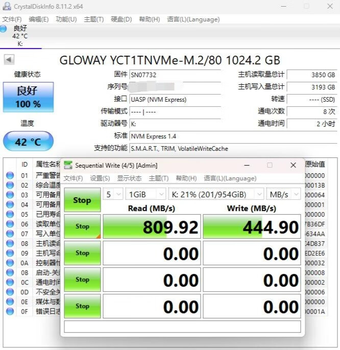Minimize the CrystalDiskInfo window

click(284, 6)
